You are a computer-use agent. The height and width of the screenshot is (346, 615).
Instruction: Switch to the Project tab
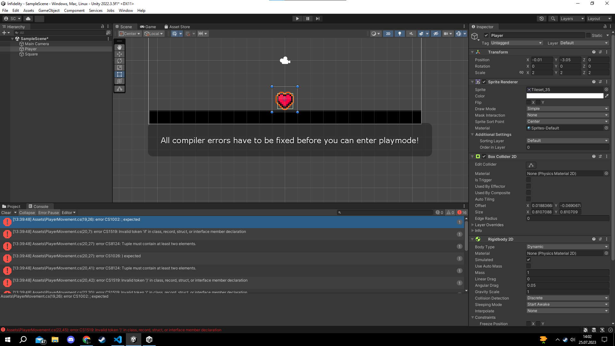pyautogui.click(x=11, y=207)
